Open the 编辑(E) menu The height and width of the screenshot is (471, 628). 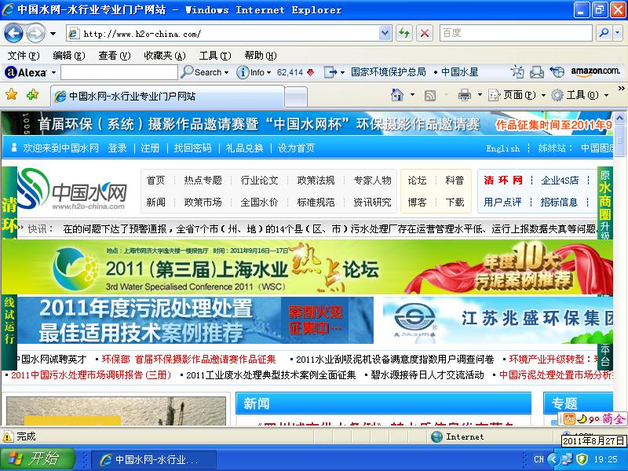(x=69, y=55)
